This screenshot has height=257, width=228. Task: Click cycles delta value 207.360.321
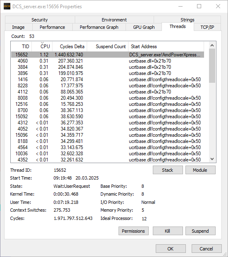click(x=71, y=61)
